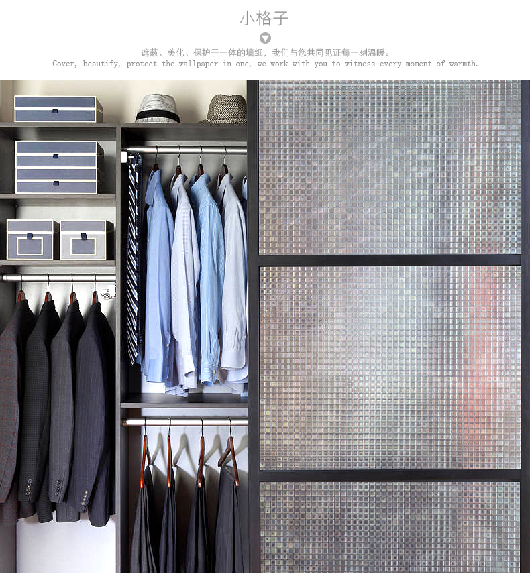Click the English 'Cover, beautify, protect' tagline
The image size is (530, 578).
[265, 64]
